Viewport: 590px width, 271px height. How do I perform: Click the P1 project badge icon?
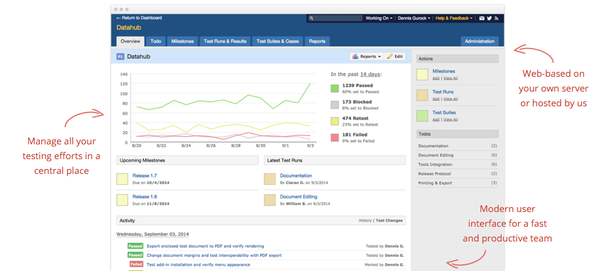point(120,57)
